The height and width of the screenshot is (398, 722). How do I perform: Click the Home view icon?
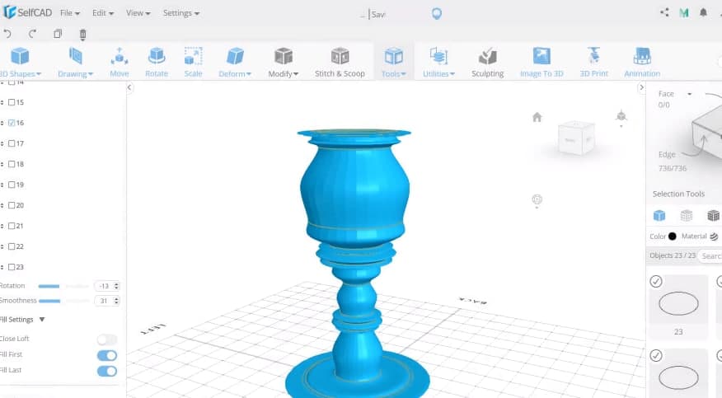tap(537, 117)
